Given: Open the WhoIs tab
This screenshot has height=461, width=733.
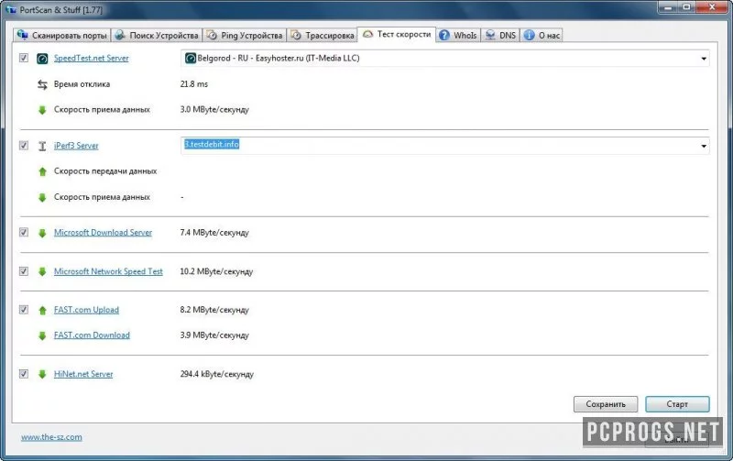Looking at the screenshot, I should point(458,36).
